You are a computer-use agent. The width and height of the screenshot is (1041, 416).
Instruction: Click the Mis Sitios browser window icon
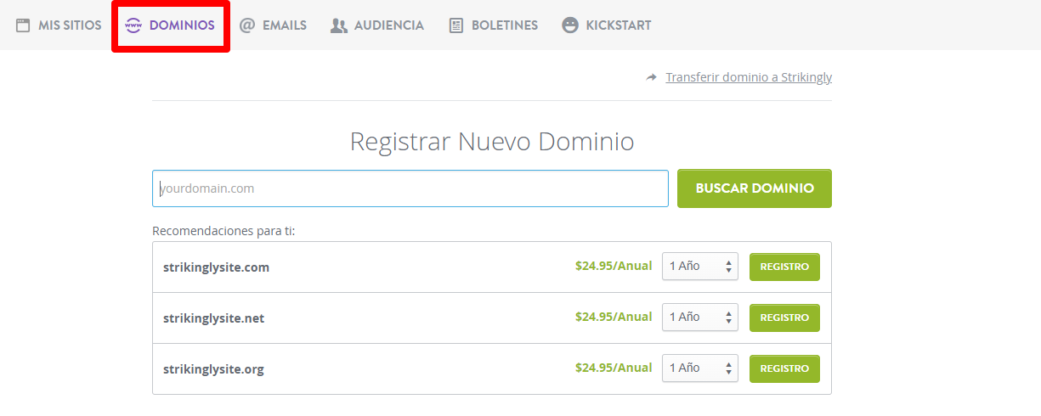point(23,25)
